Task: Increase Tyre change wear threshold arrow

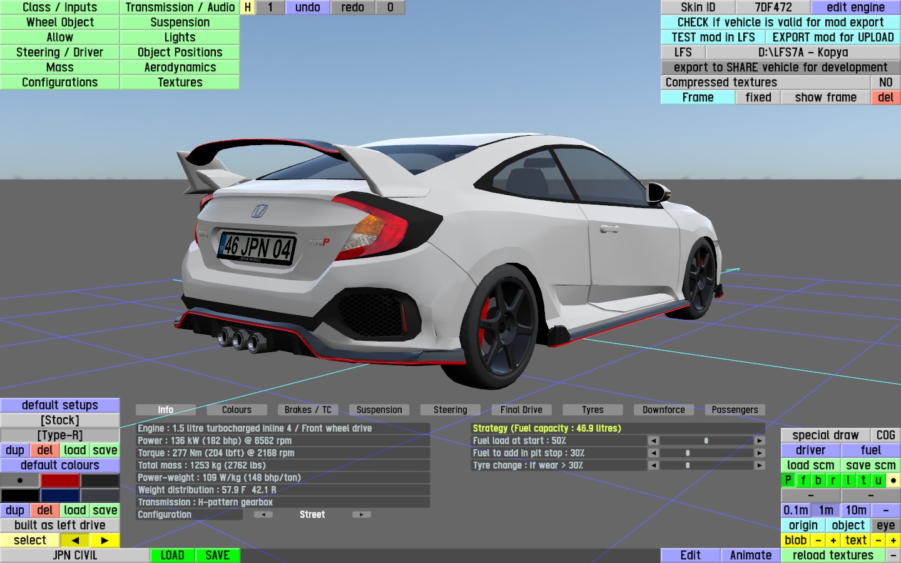Action: [760, 465]
